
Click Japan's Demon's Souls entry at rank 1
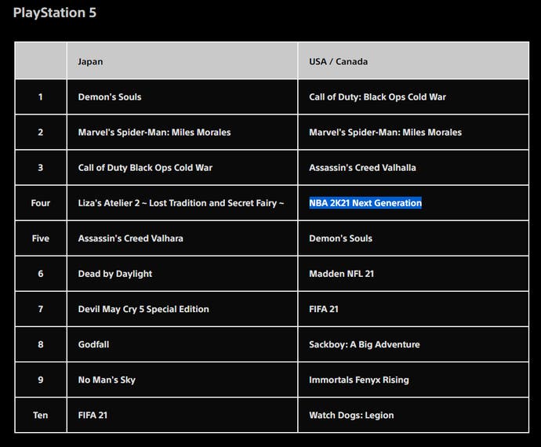tap(110, 97)
